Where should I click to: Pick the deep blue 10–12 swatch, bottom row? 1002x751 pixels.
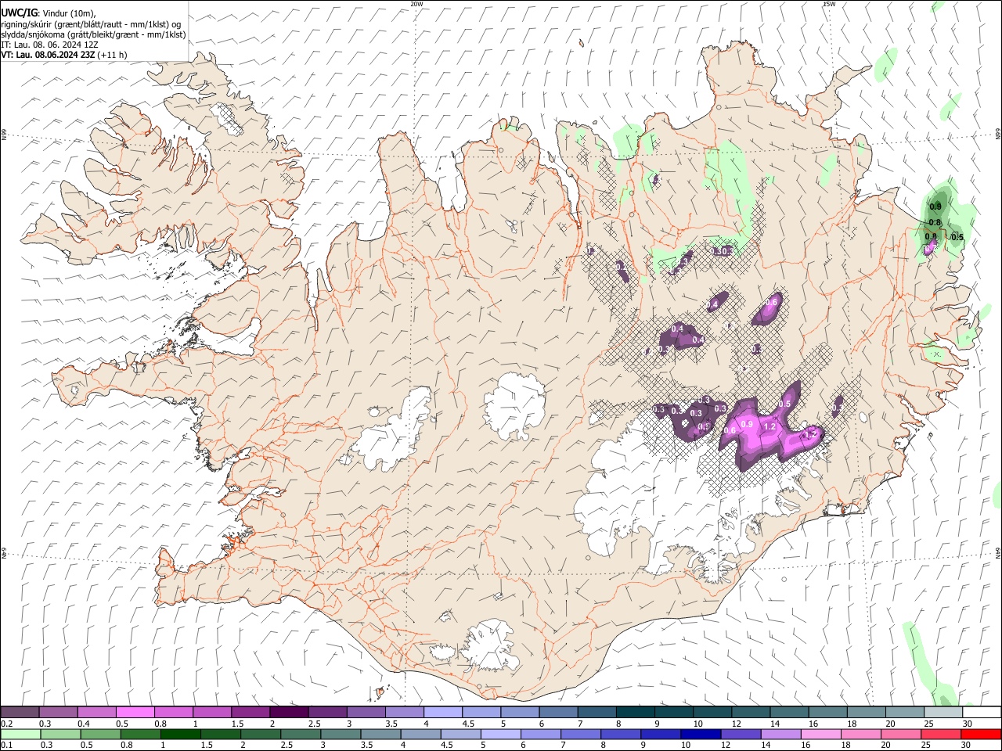(x=701, y=735)
